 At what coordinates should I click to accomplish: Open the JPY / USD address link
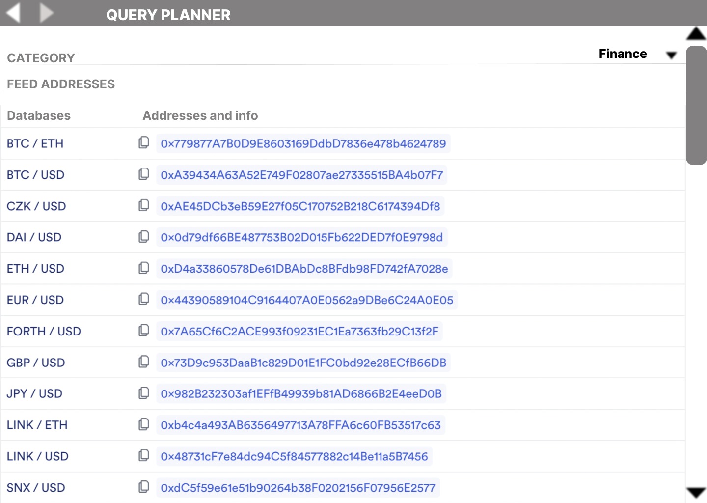pos(301,394)
